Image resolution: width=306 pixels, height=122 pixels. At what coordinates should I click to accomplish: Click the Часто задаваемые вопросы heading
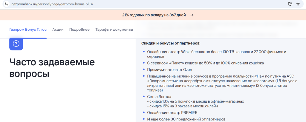(x=52, y=68)
